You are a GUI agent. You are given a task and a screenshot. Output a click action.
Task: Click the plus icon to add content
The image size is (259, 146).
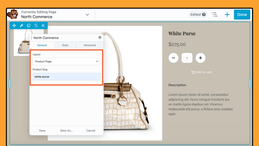click(x=227, y=14)
